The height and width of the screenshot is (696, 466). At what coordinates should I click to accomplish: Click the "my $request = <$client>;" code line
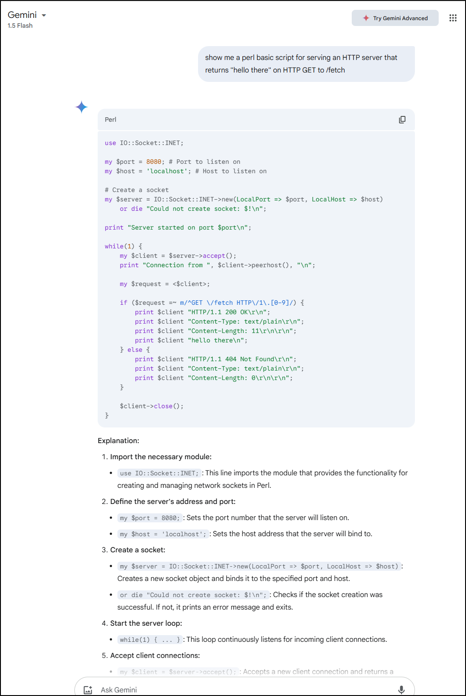tap(164, 284)
